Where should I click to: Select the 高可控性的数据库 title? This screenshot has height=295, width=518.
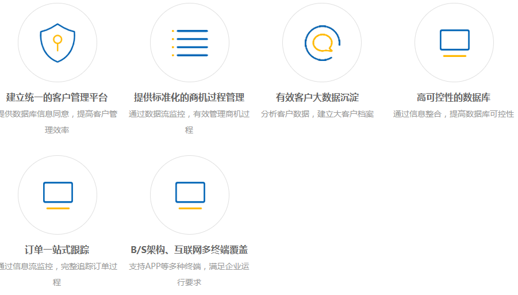click(454, 97)
